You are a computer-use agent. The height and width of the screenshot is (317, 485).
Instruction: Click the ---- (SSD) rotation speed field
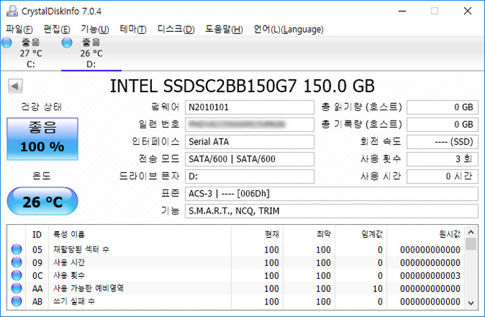442,142
